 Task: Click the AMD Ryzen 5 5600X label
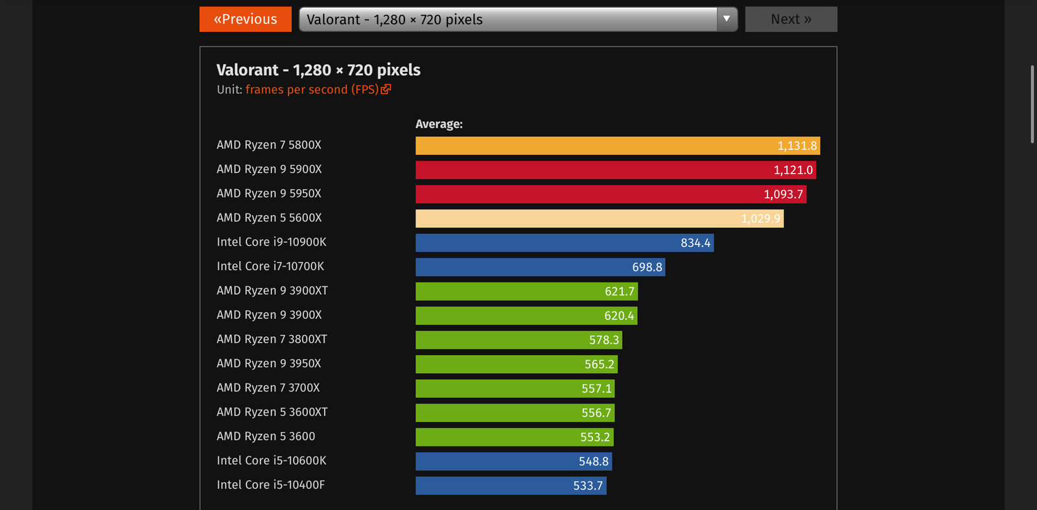(x=269, y=218)
